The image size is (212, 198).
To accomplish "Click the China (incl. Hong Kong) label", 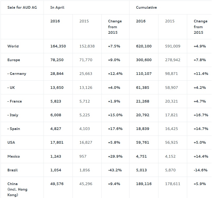I will 17,189.
